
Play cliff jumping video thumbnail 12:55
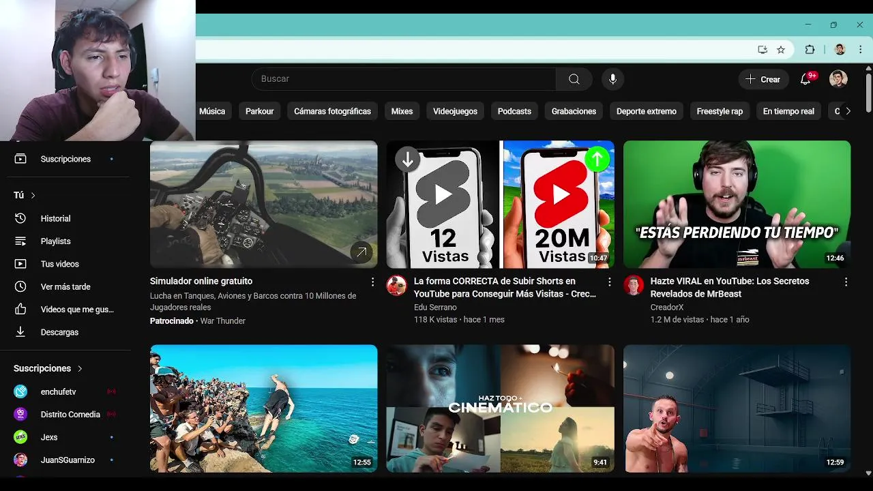(x=263, y=408)
